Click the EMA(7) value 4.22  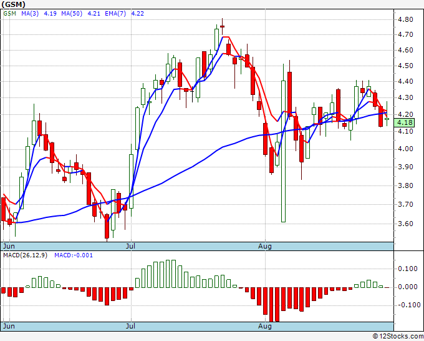[137, 14]
